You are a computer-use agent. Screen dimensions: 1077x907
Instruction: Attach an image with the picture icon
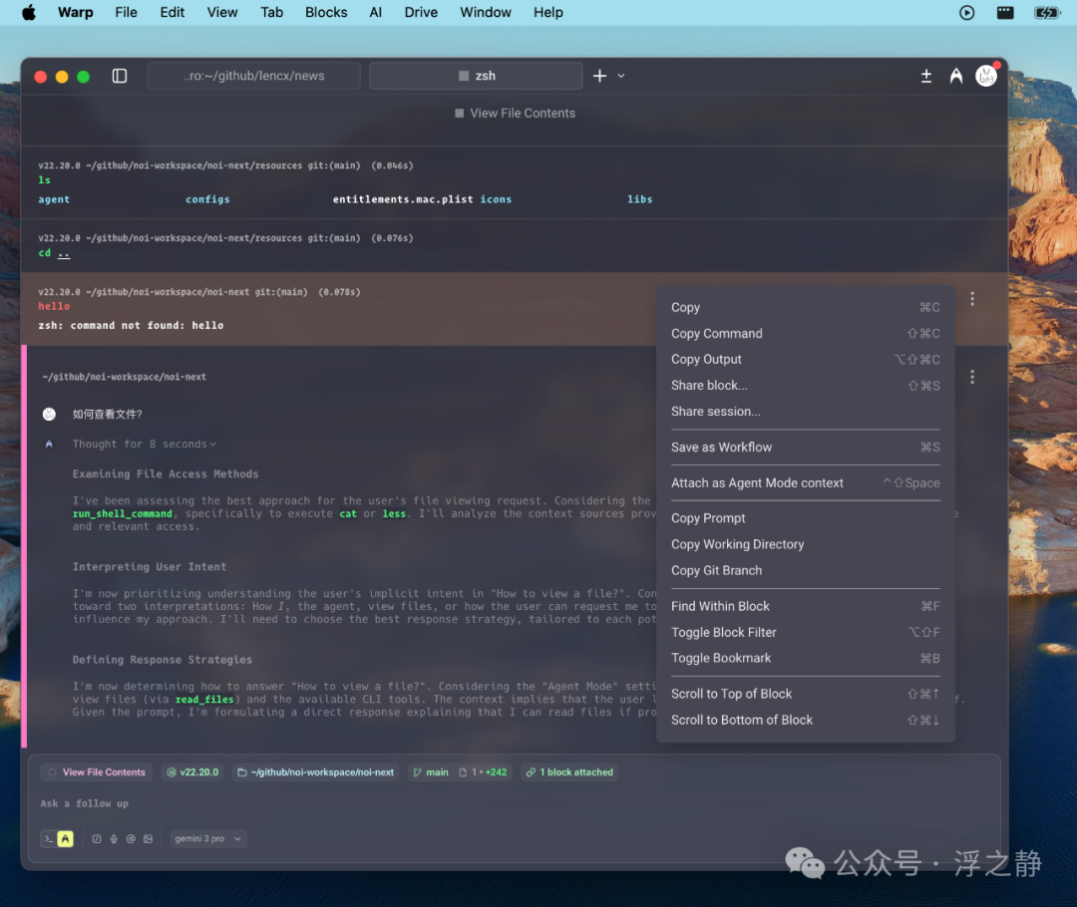point(148,839)
